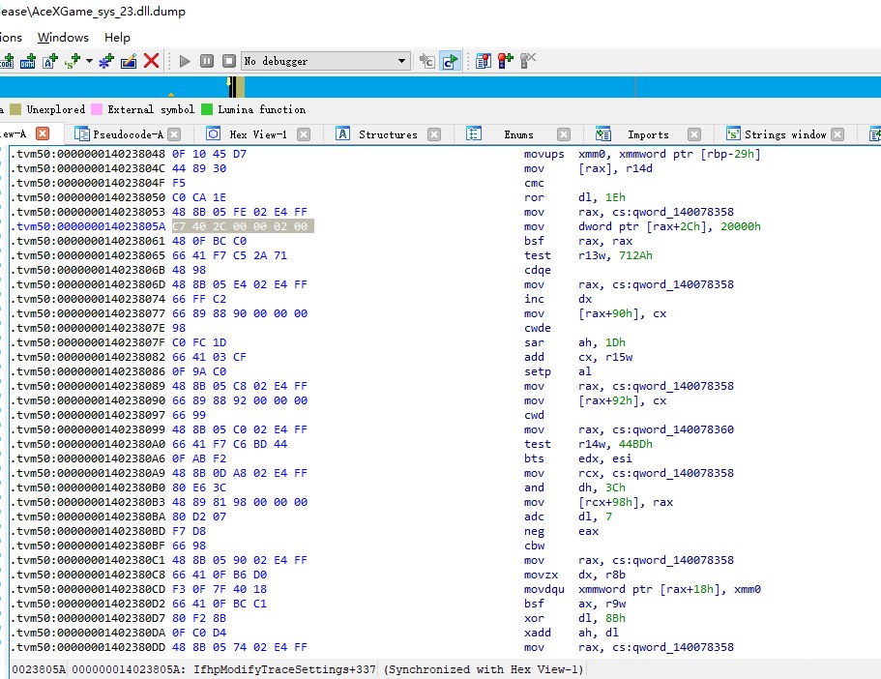The image size is (881, 679).
Task: Click the red X delete icon in toolbar
Action: [151, 61]
